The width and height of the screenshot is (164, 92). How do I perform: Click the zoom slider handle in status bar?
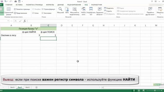point(155,90)
